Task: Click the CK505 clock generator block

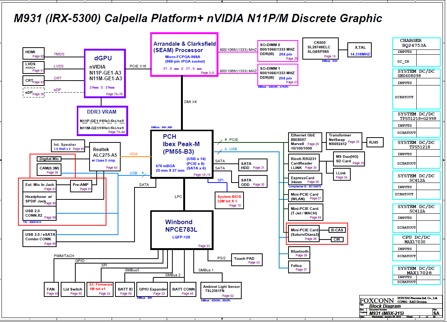Action: click(320, 48)
